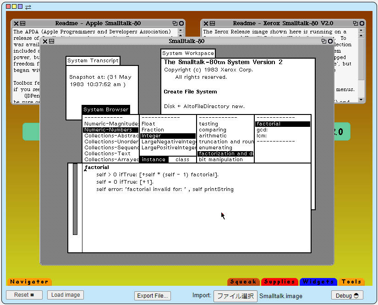Viewport: 378px width, 305px height.
Task: Select the gcd: method
Action: [283, 130]
